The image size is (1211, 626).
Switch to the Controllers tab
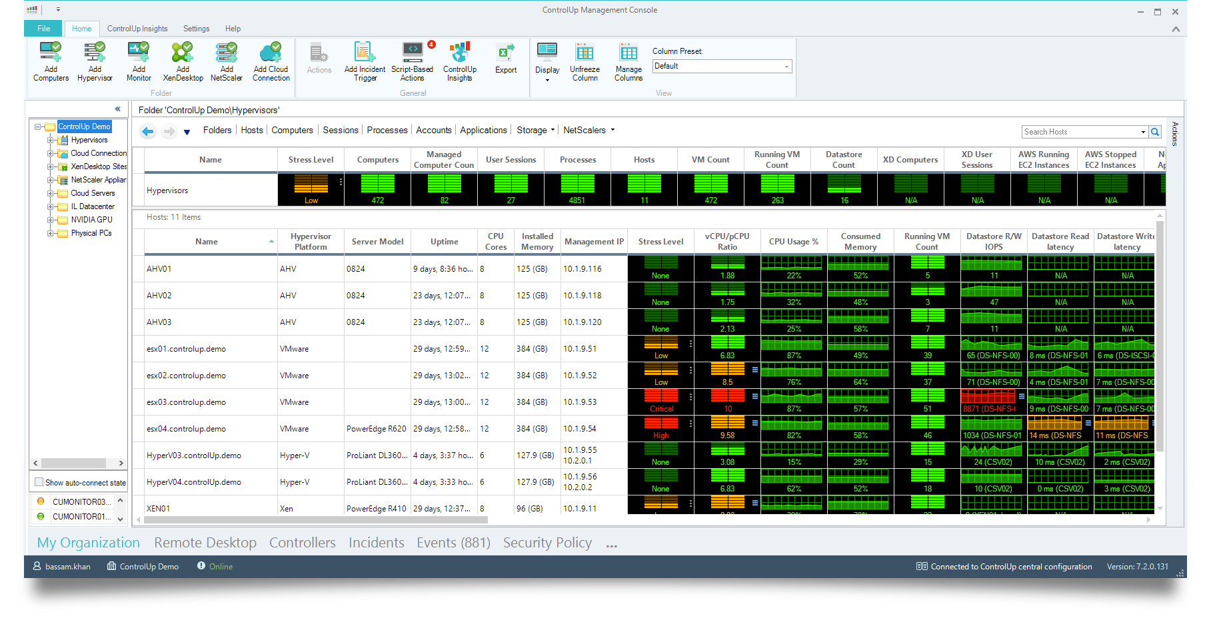(303, 543)
